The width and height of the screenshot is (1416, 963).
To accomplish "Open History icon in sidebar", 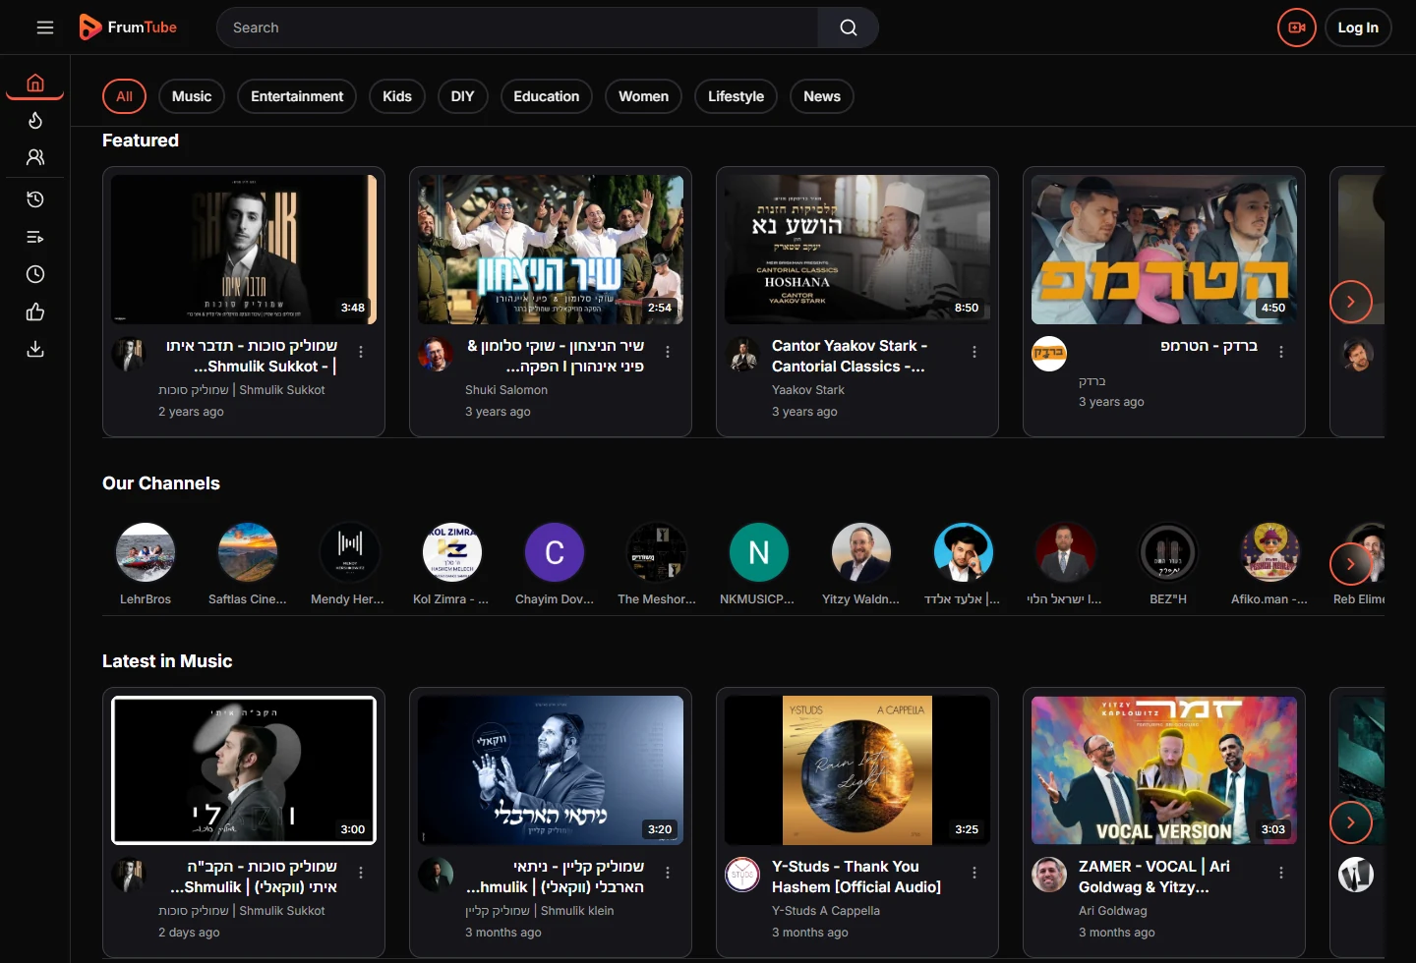I will coord(35,199).
